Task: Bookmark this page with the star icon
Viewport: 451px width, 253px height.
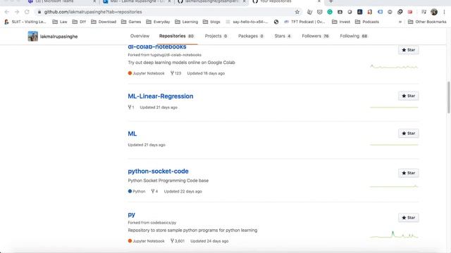Action: pyautogui.click(x=297, y=12)
